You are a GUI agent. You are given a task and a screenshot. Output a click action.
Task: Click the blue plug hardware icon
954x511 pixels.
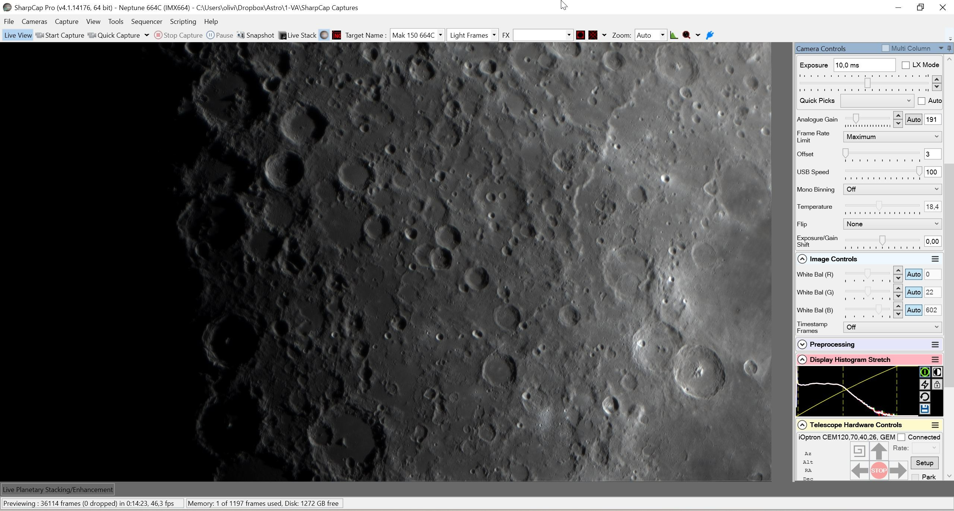(x=710, y=35)
